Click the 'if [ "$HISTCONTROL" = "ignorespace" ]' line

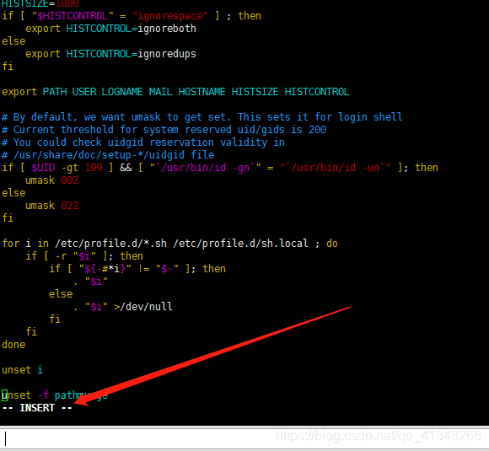point(132,16)
